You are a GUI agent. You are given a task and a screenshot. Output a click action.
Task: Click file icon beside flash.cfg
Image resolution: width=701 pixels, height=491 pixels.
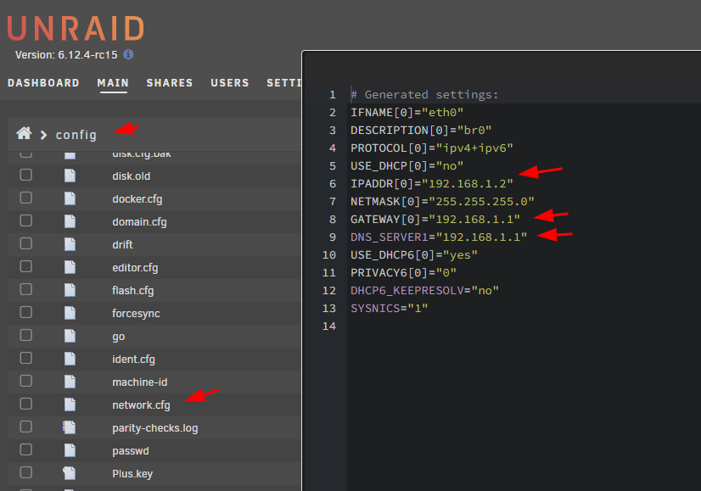click(x=70, y=290)
